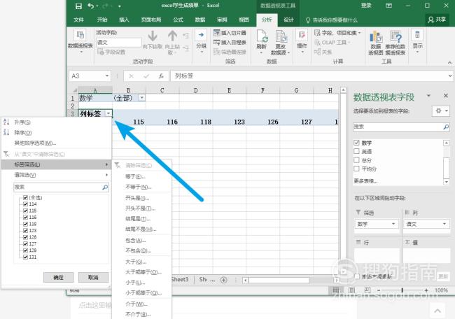Click the zoom out minus button

(379, 290)
